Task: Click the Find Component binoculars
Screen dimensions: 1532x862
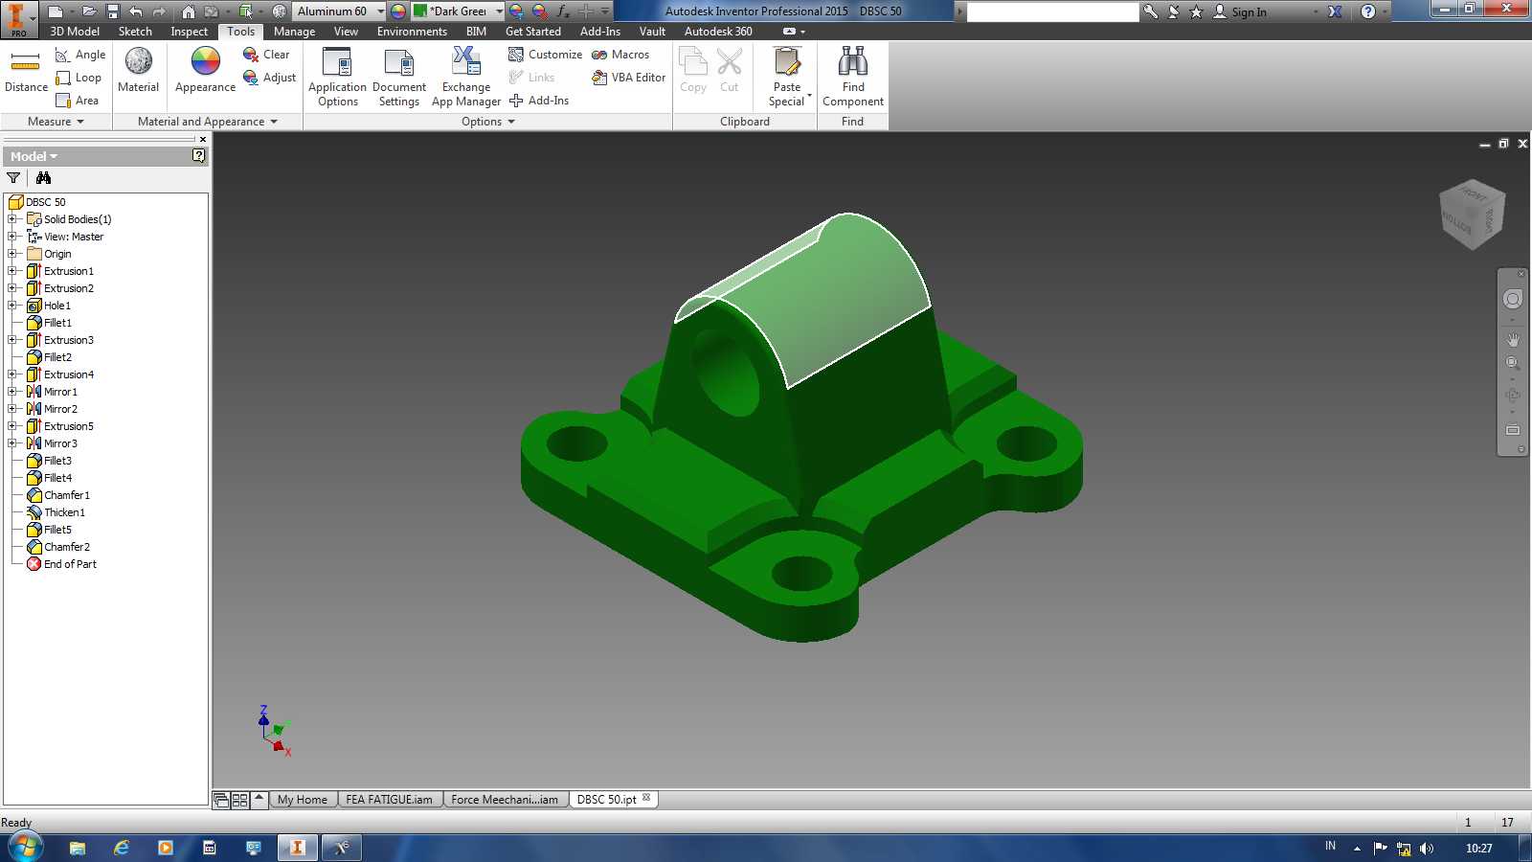Action: pos(853,78)
